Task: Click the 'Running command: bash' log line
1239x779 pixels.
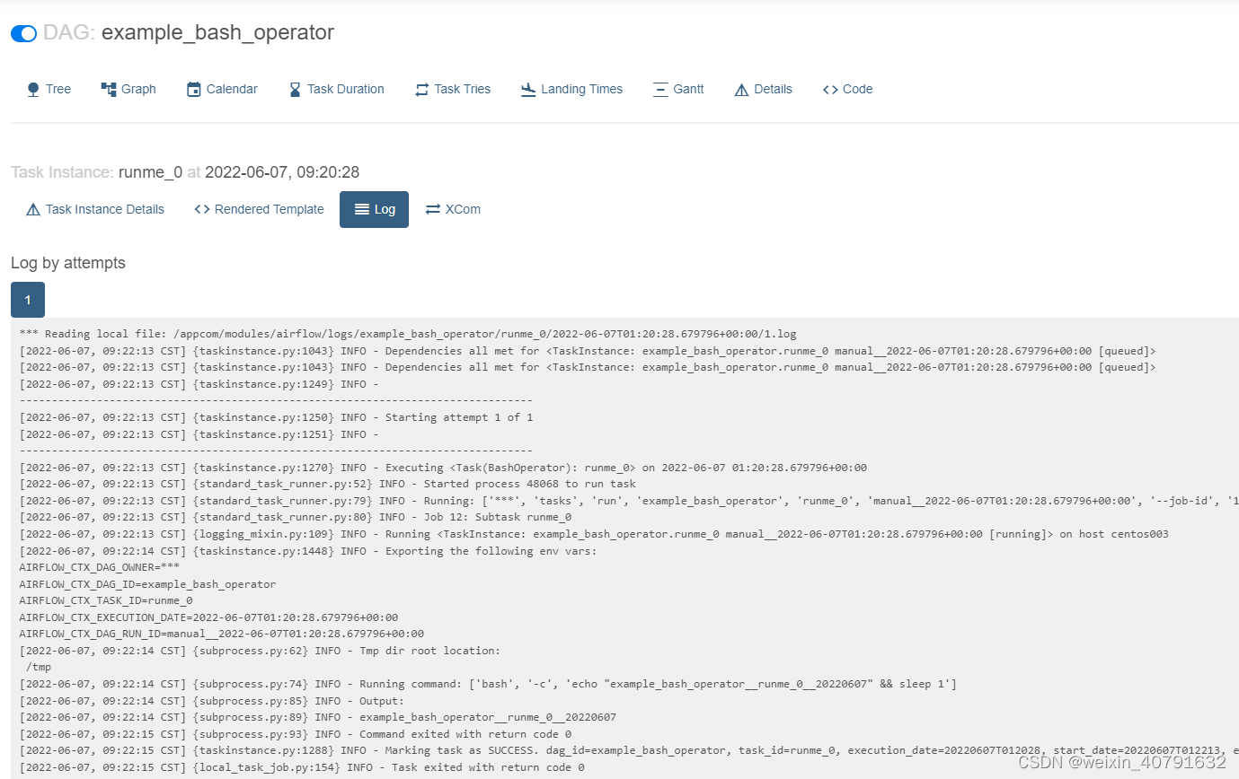Action: pyautogui.click(x=488, y=684)
